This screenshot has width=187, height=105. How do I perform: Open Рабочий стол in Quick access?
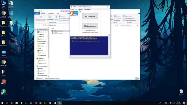pyautogui.click(x=42, y=32)
